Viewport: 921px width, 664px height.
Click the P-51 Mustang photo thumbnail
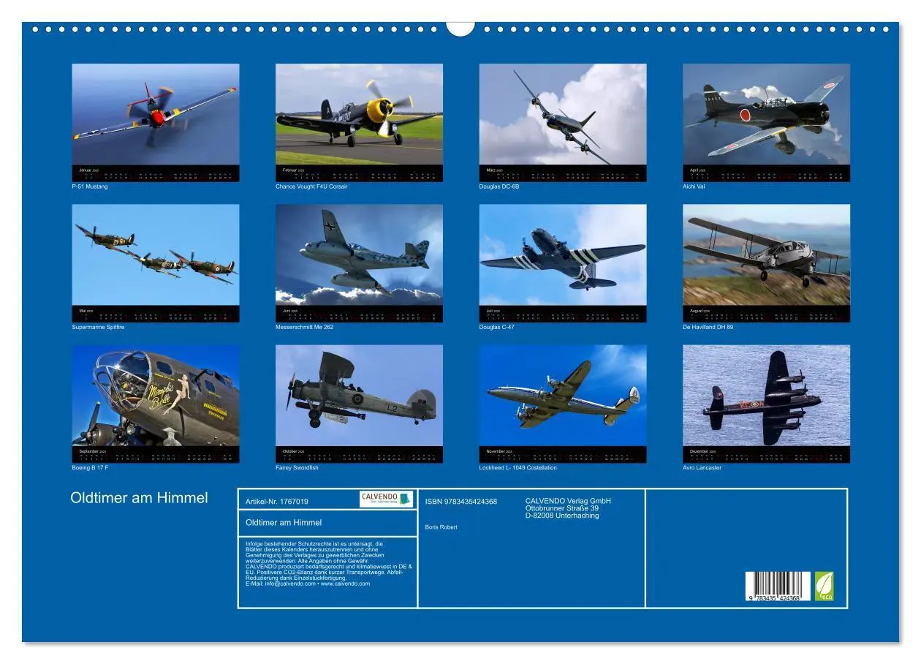tap(156, 114)
